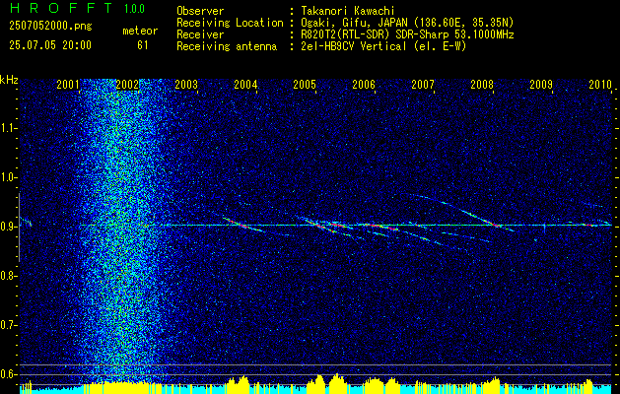620x394 pixels.
Task: Click the HROFFT program title text
Action: (61, 8)
